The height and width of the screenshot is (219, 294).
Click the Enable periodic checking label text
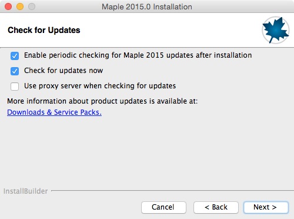tap(138, 55)
